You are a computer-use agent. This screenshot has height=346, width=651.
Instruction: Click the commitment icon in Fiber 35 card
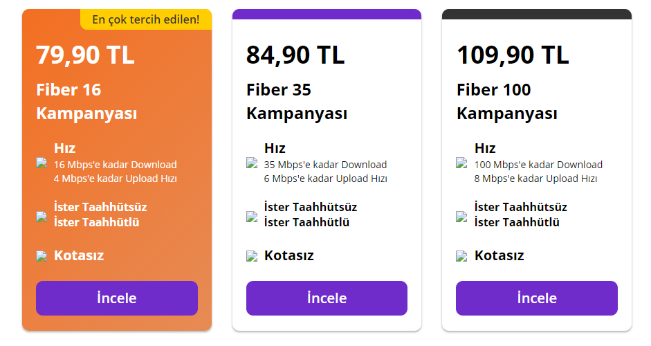[x=252, y=216]
